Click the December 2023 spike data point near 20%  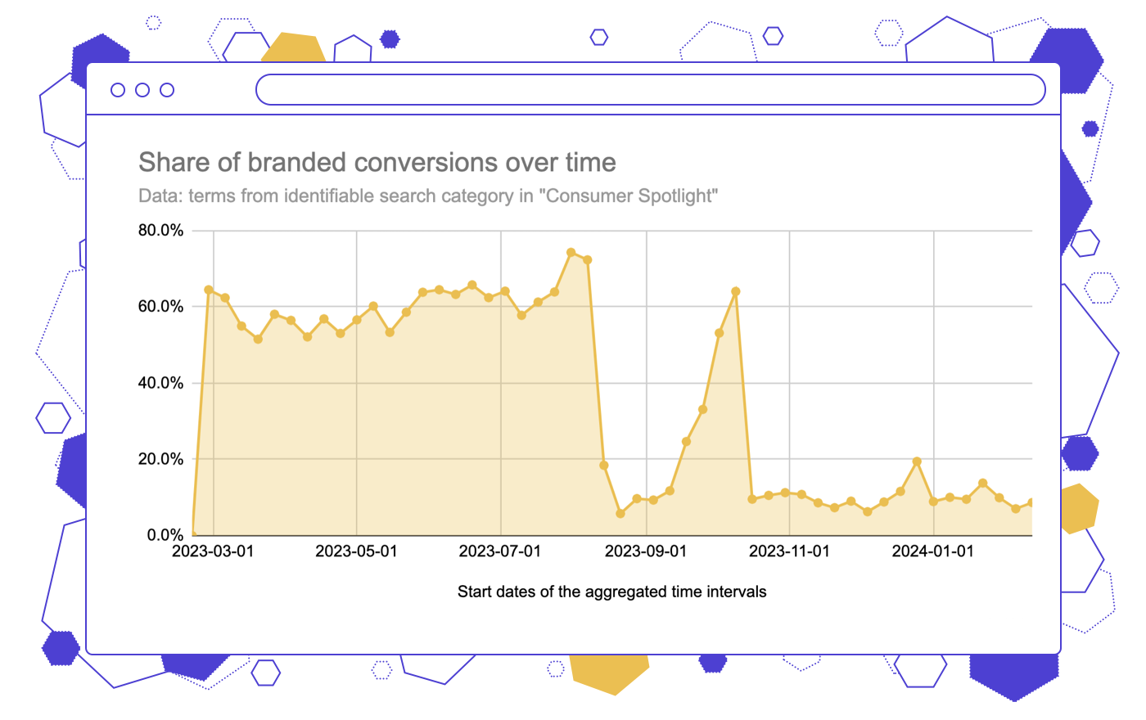pyautogui.click(x=917, y=461)
